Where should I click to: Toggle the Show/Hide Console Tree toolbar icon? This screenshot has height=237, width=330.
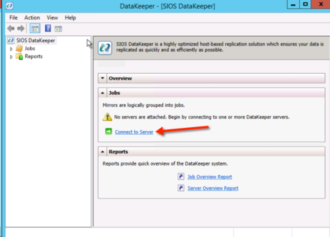point(35,29)
